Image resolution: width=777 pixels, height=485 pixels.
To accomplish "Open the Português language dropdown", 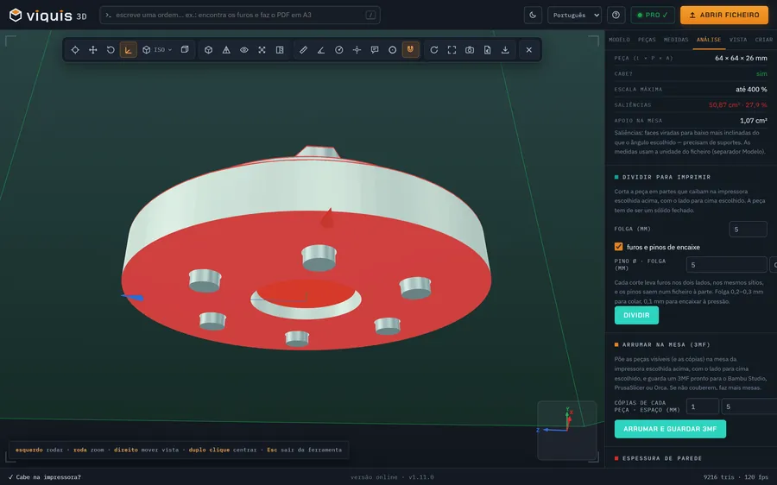I will tap(574, 15).
